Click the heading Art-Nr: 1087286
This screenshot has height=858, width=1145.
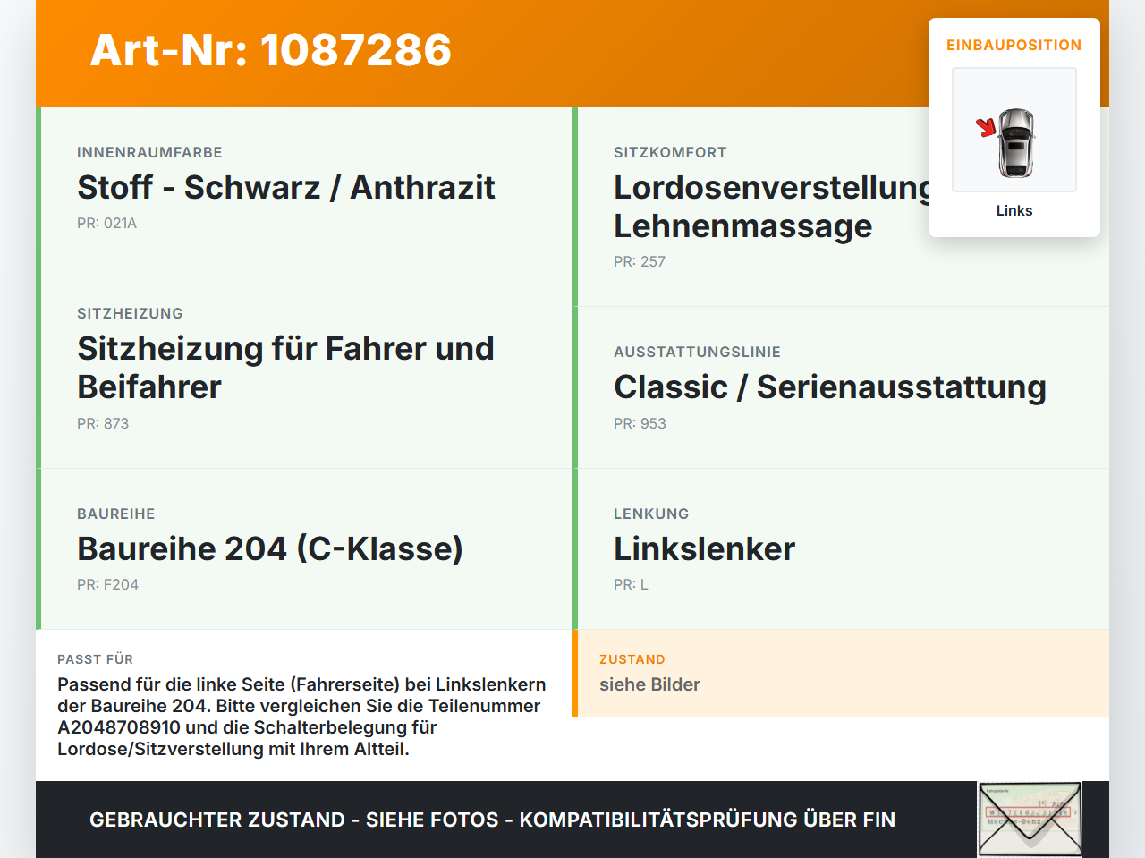click(271, 50)
